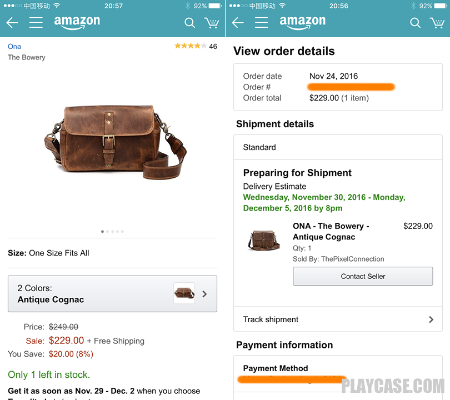The width and height of the screenshot is (450, 400).
Task: Open ONA - The Bowery item title
Action: (331, 231)
